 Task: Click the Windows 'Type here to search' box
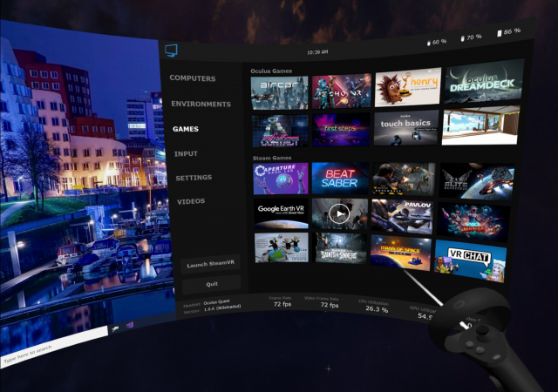(x=54, y=346)
